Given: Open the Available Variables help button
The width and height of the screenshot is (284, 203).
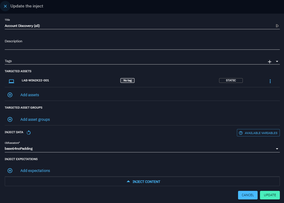Looking at the screenshot, I should 258,133.
